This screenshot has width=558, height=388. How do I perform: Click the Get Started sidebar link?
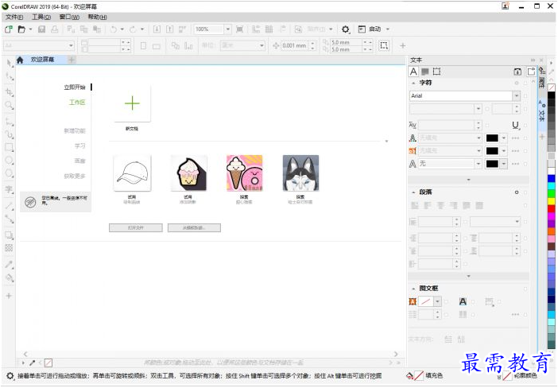(75, 87)
